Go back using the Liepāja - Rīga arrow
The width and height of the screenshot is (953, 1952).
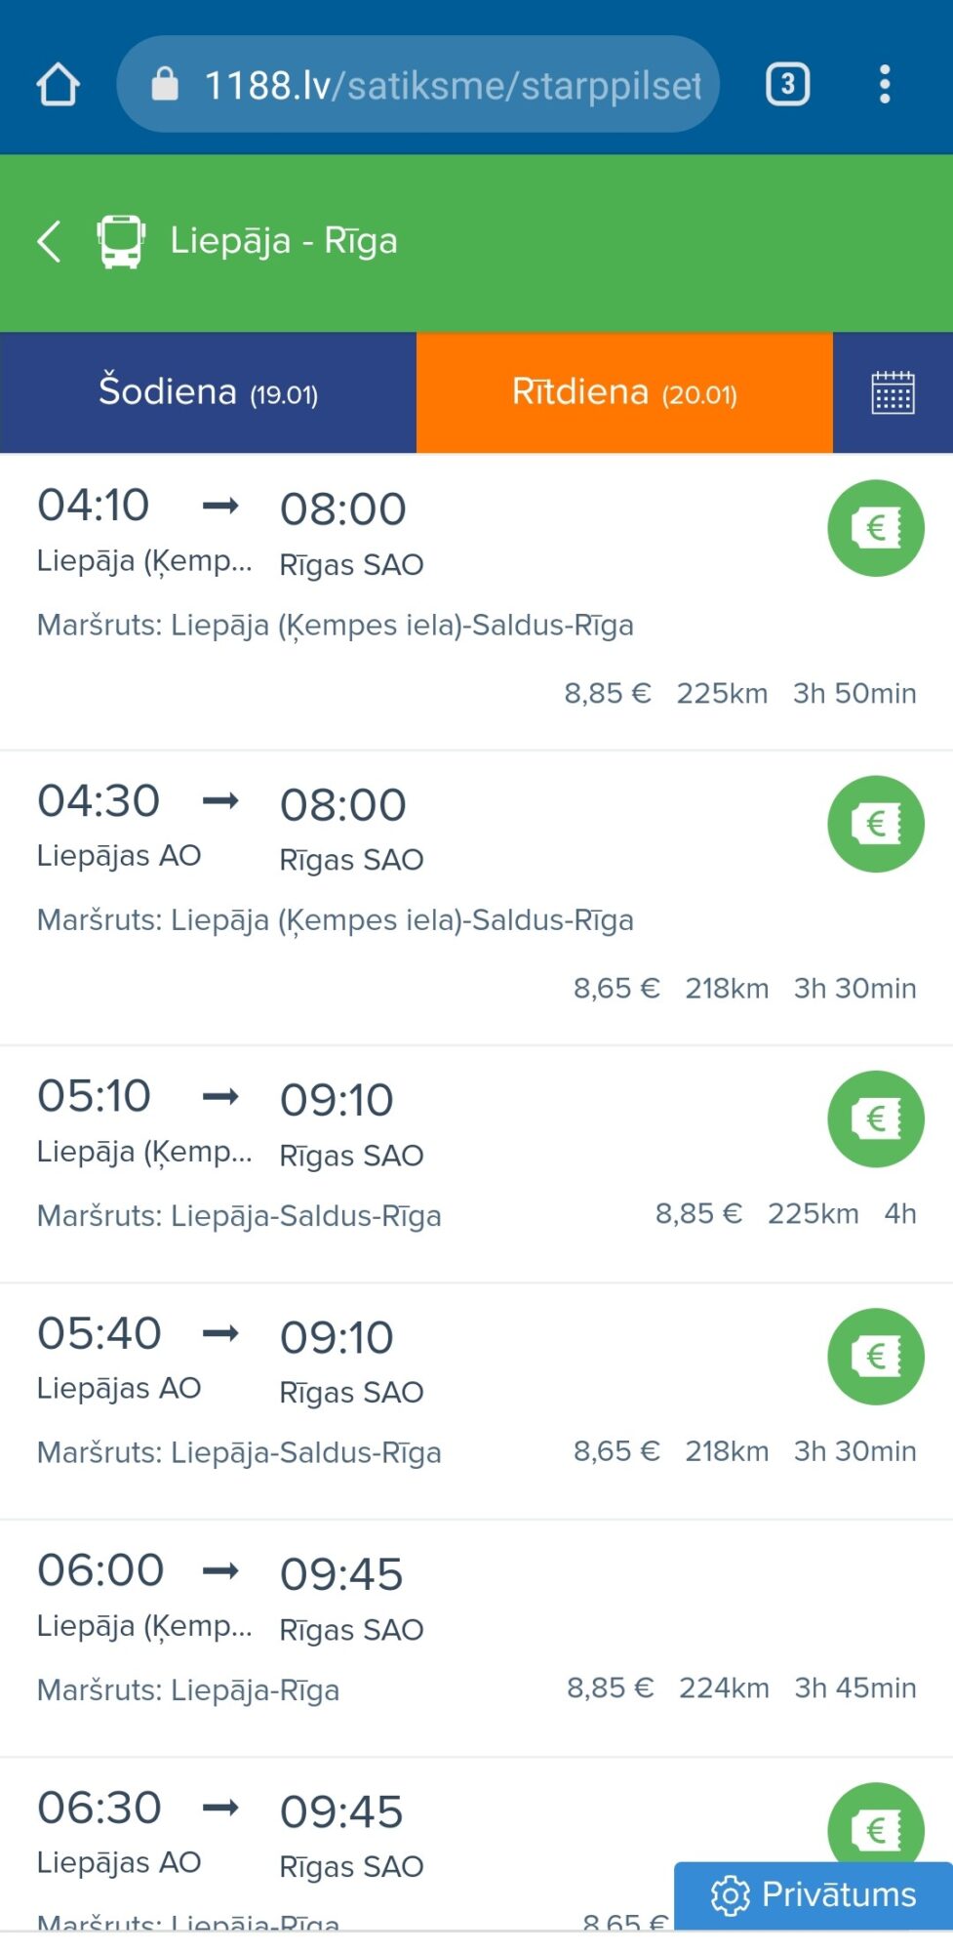click(49, 241)
